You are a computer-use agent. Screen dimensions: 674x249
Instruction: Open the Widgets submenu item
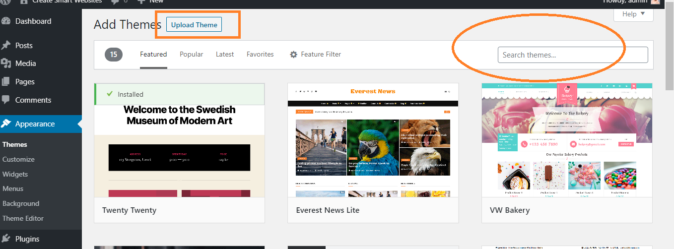(x=15, y=174)
